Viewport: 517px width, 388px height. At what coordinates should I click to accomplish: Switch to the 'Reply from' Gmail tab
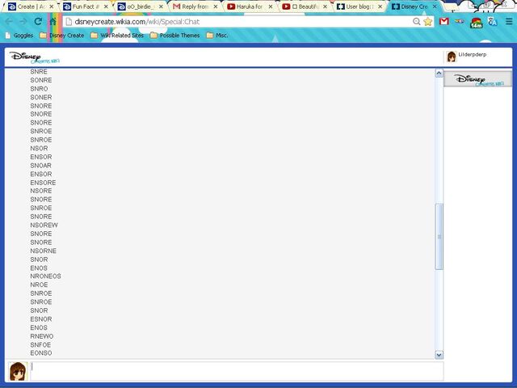(194, 6)
